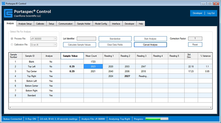
Task: Click the Standardize button
Action: point(115,39)
